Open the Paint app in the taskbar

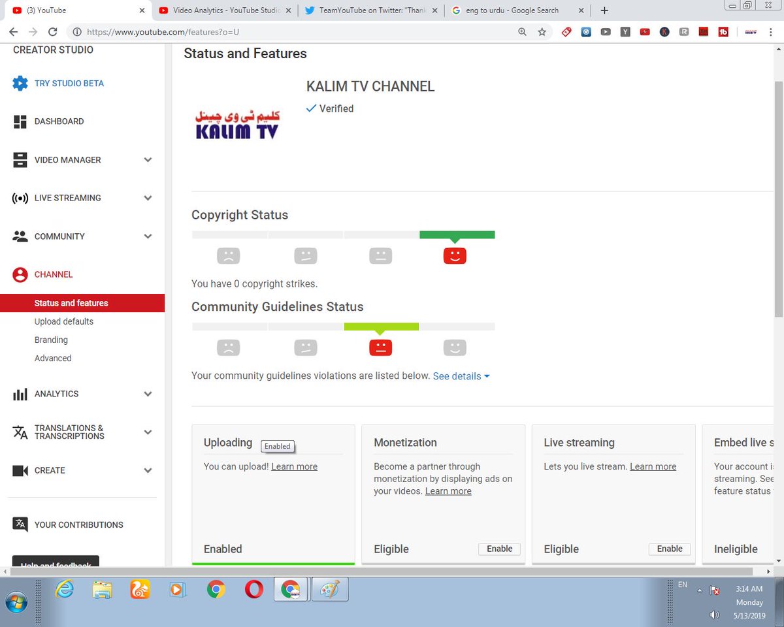tap(330, 590)
